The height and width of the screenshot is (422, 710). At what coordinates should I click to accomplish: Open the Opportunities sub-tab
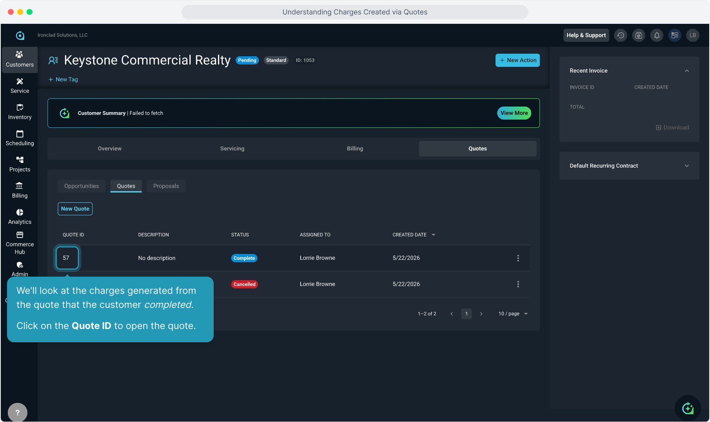point(81,186)
